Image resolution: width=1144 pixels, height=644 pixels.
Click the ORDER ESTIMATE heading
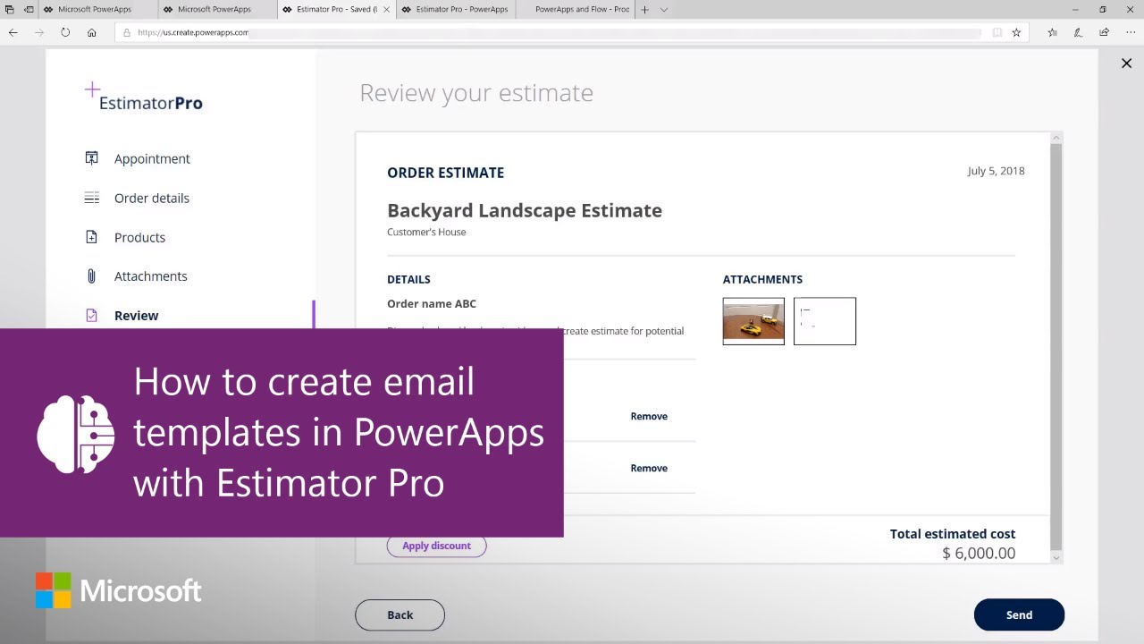point(445,173)
